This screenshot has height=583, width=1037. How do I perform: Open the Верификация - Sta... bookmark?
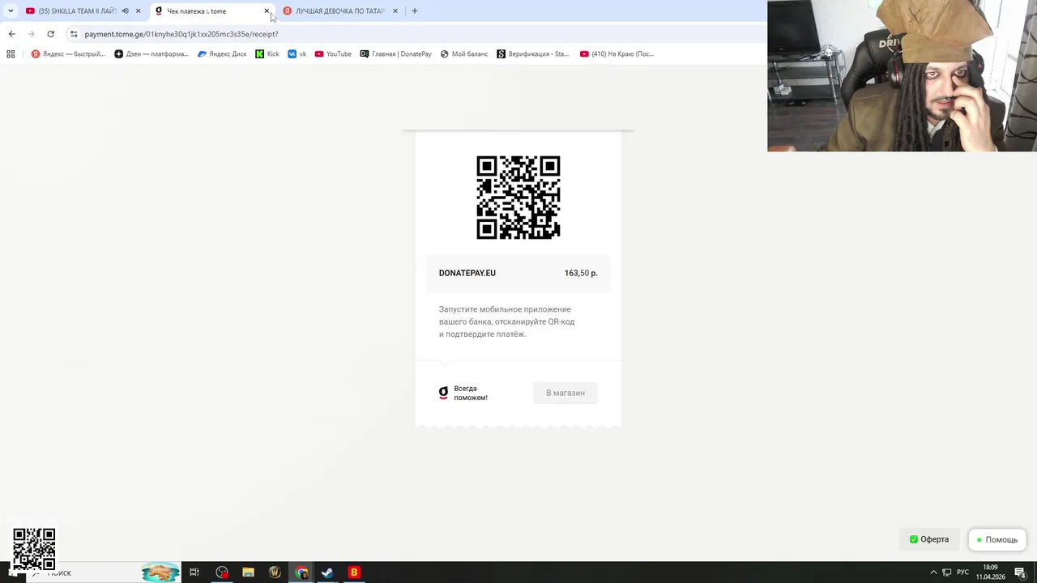click(533, 54)
